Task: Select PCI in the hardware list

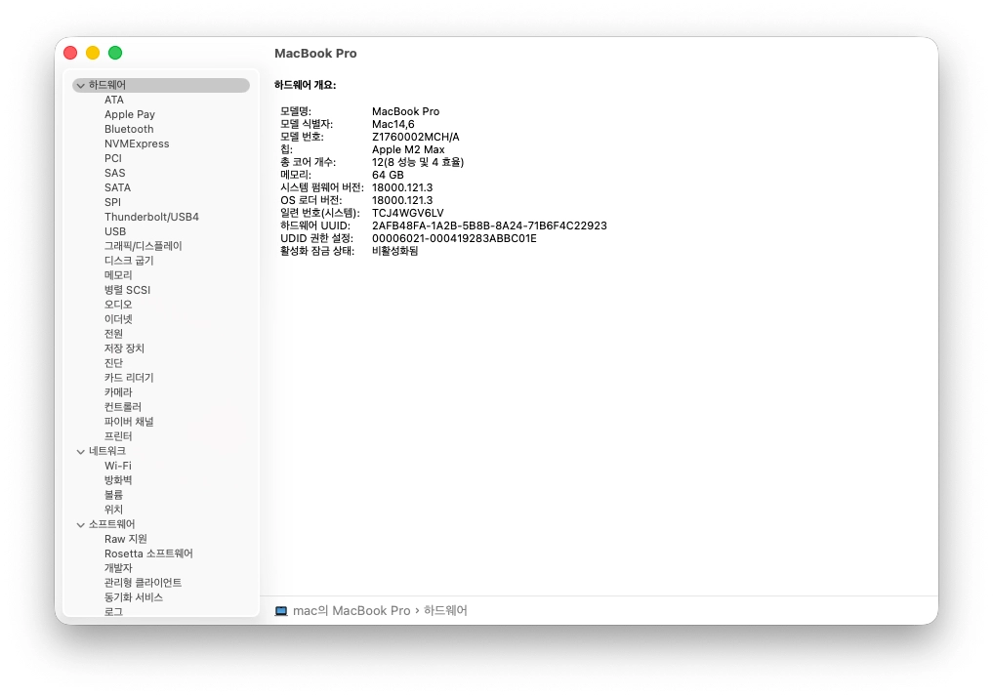Action: [x=112, y=158]
